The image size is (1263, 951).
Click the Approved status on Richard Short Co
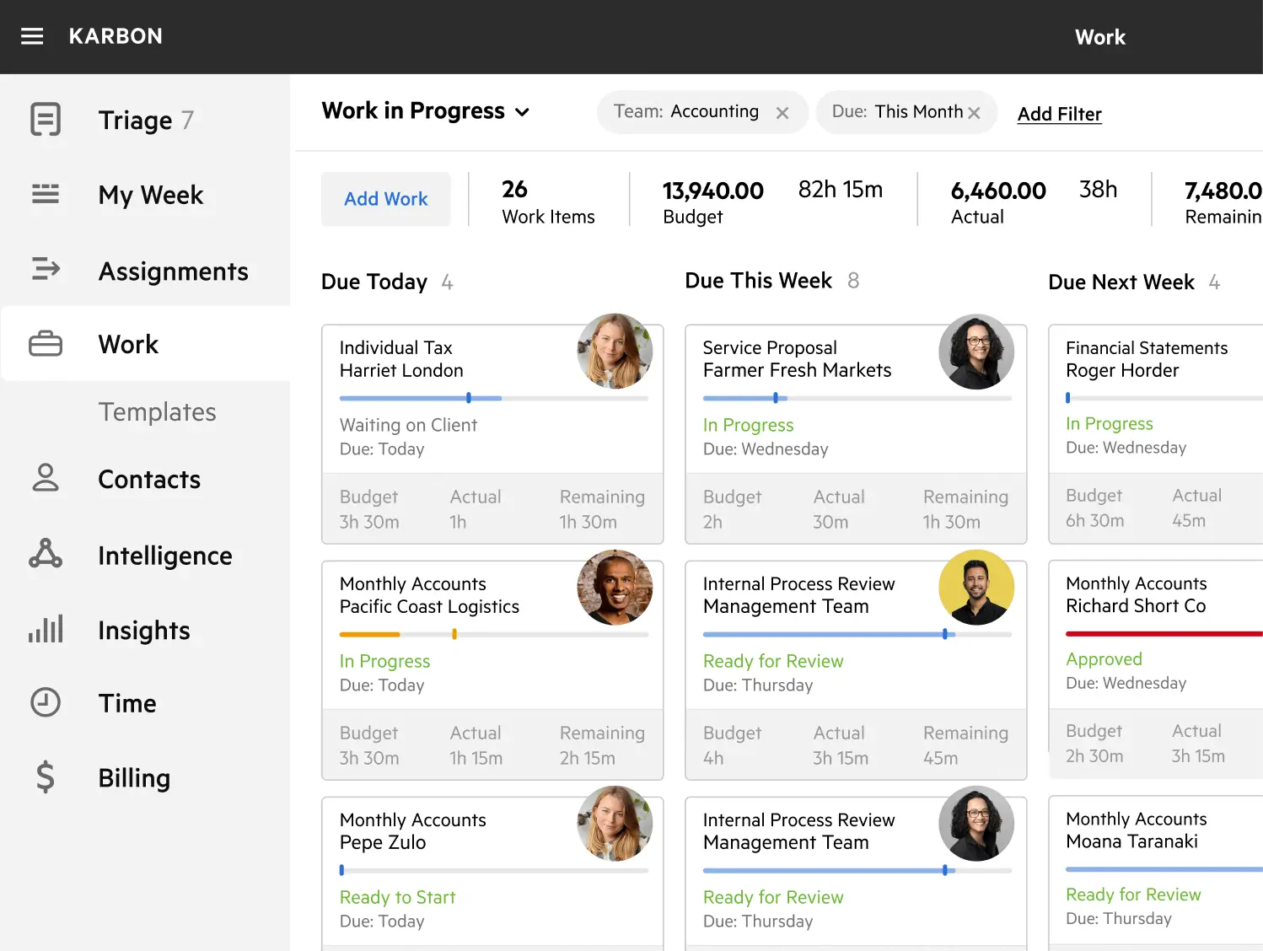tap(1104, 659)
